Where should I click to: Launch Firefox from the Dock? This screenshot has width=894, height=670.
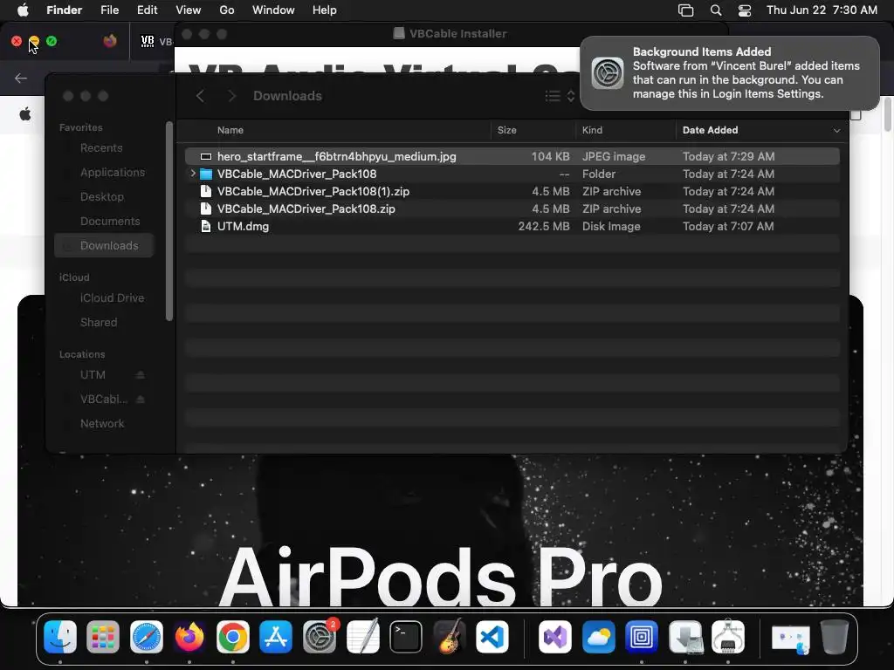tap(189, 636)
